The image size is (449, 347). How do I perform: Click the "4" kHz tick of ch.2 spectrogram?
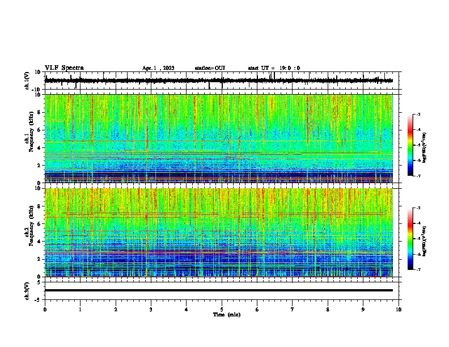click(x=40, y=242)
